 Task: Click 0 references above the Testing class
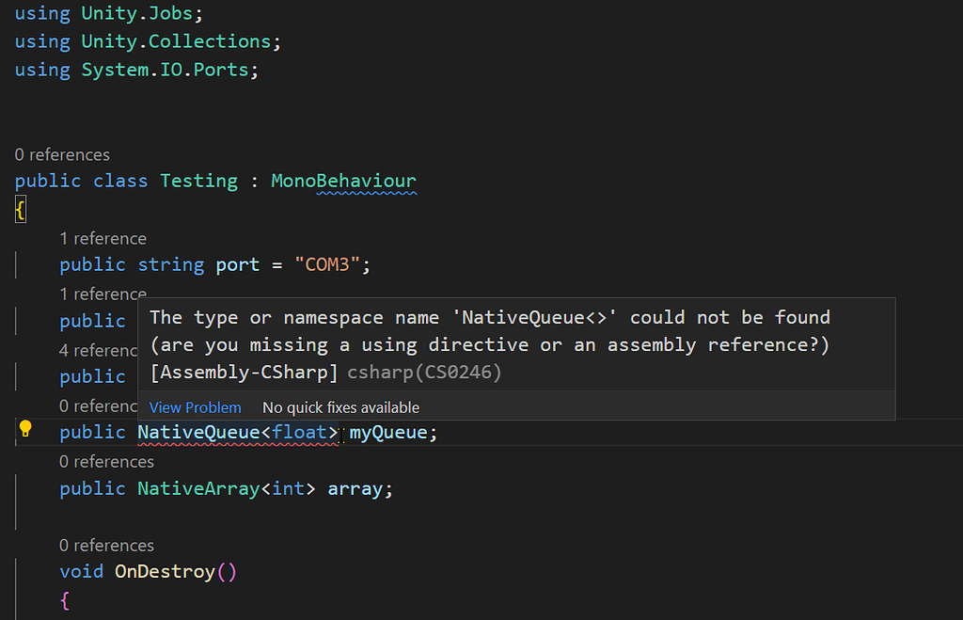point(62,154)
